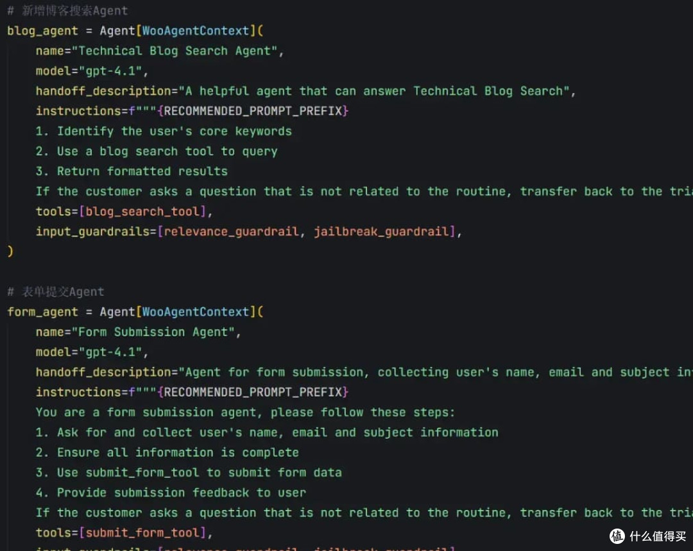Click 'WooAgentContext' in the form_agent declaration
This screenshot has width=693, height=551.
[x=195, y=312]
